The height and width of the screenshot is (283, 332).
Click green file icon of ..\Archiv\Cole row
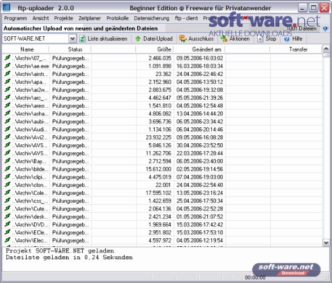tap(7, 192)
